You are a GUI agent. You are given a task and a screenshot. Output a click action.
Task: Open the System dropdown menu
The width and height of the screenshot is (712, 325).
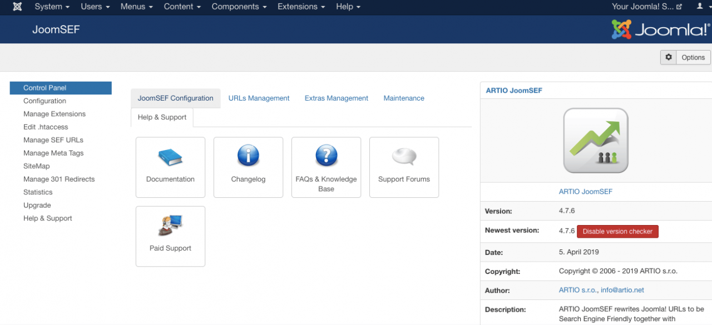coord(52,7)
